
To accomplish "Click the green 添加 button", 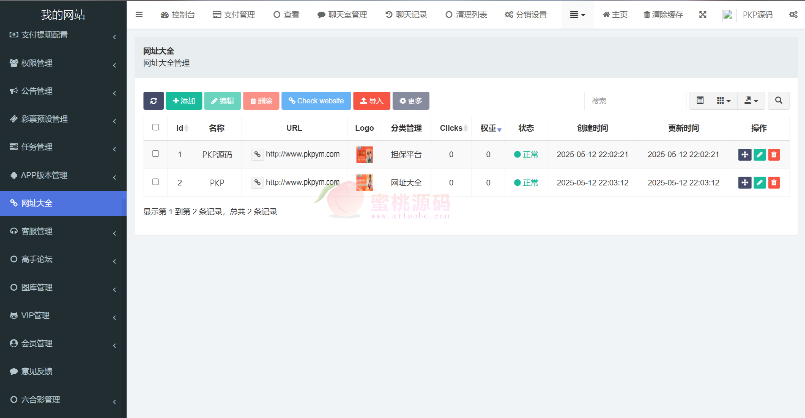I will click(184, 101).
